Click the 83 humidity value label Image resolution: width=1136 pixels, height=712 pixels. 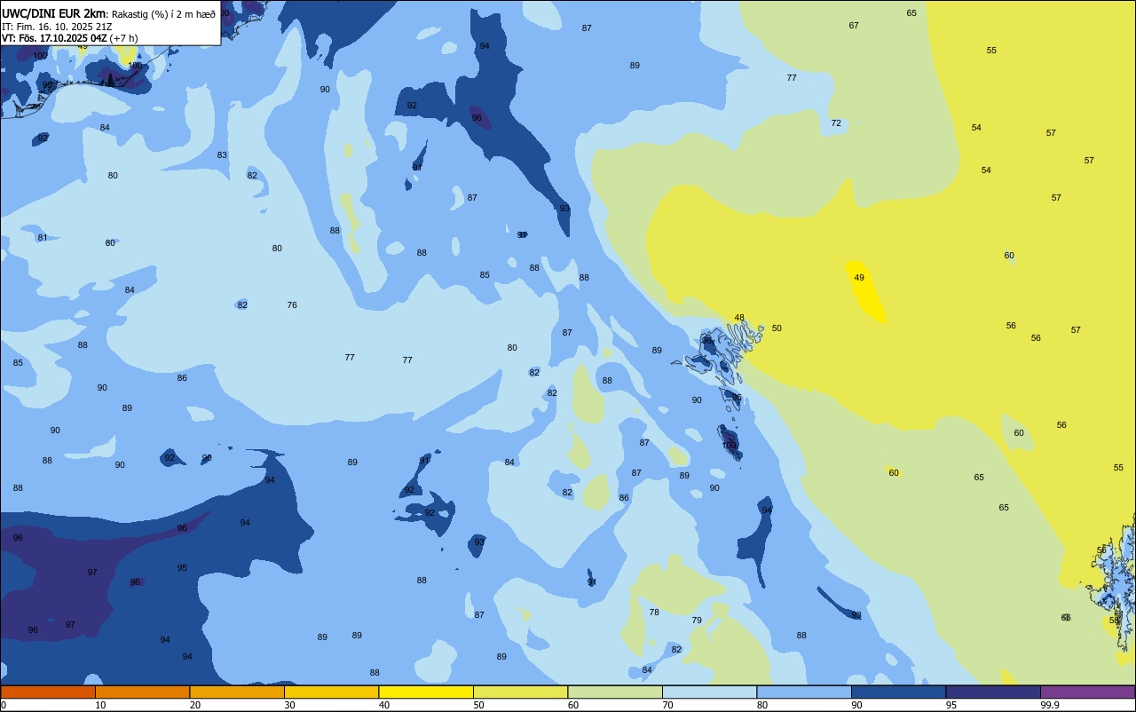[x=222, y=155]
